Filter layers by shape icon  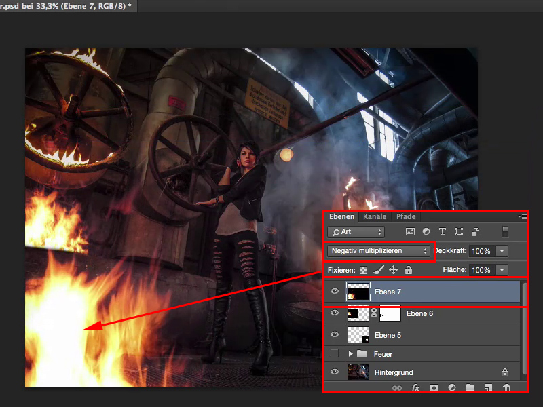[x=460, y=231]
